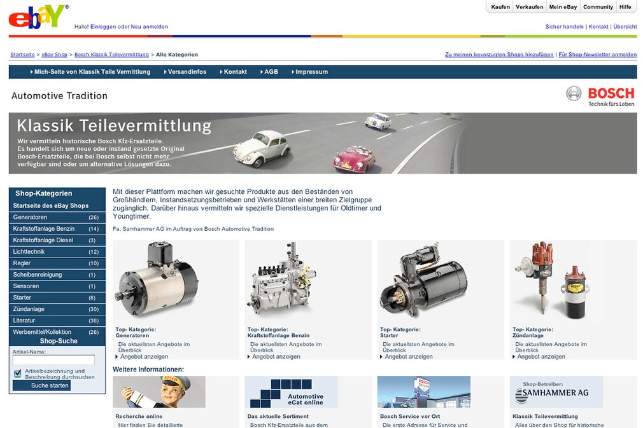
Task: Open Bosch Service vor Ort heading
Action: point(409,416)
